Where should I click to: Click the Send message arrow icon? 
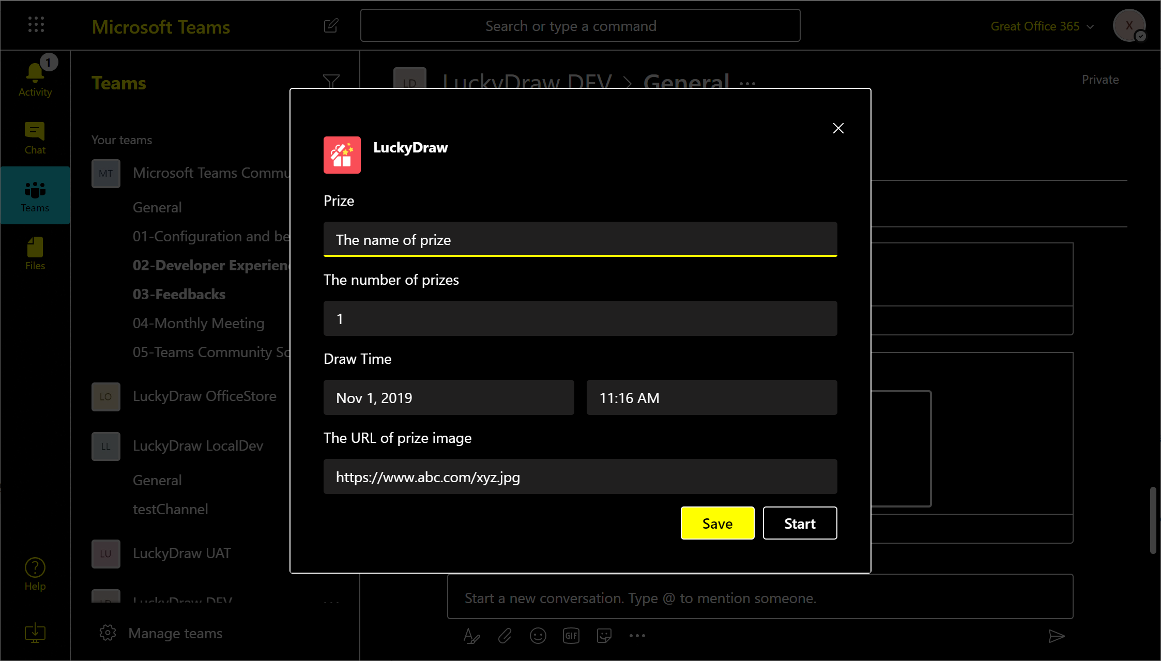pyautogui.click(x=1056, y=636)
